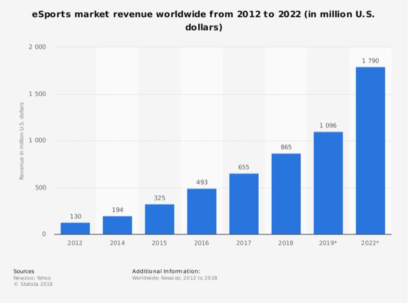Select the 2015 bar showing 325
The width and height of the screenshot is (408, 303).
(159, 219)
